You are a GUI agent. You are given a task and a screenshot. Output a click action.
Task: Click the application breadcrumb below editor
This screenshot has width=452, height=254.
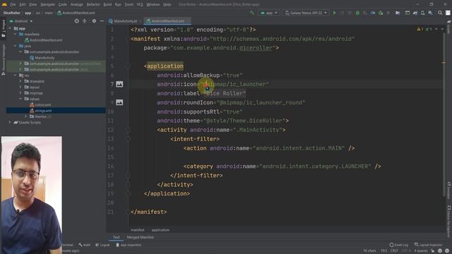point(160,230)
